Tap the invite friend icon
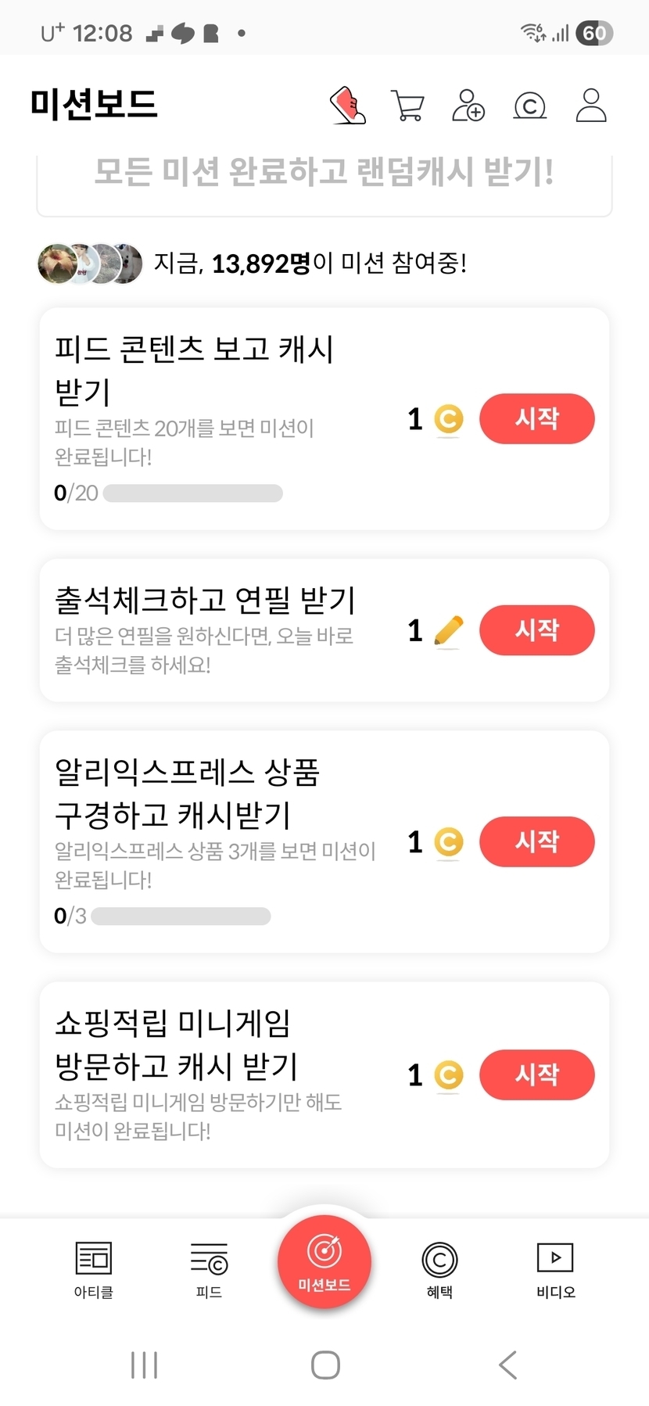Viewport: 649px width, 1406px height. [468, 106]
